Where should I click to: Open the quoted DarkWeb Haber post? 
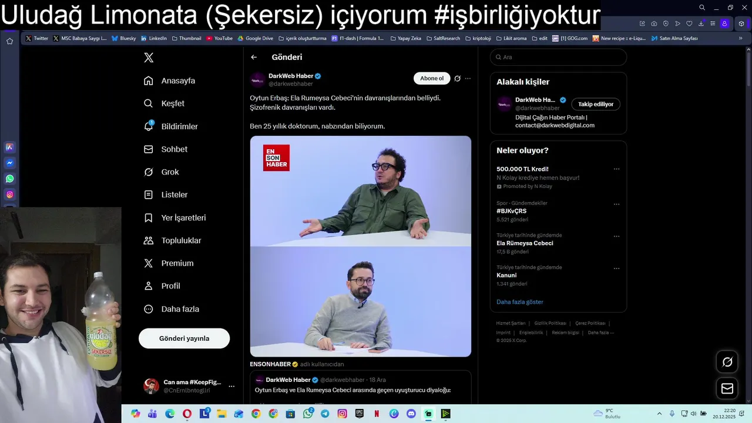pyautogui.click(x=361, y=387)
